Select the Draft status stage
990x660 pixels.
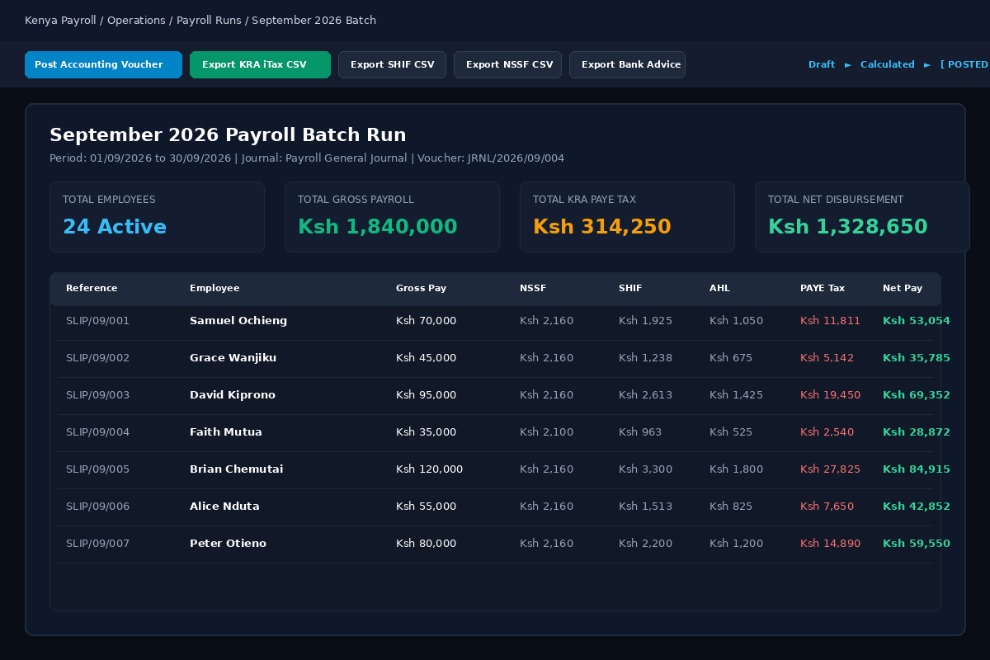pyautogui.click(x=822, y=64)
